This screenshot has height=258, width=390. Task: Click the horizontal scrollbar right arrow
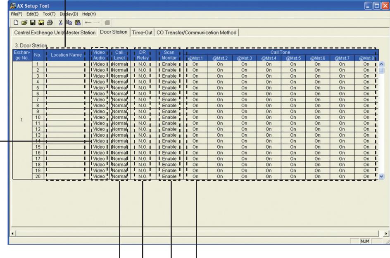(x=386, y=233)
